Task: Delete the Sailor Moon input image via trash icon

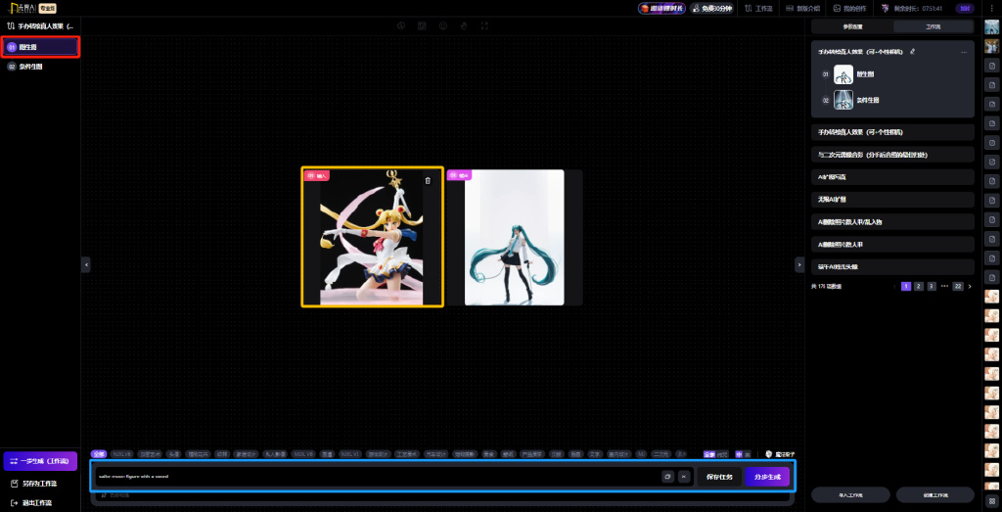Action: coord(428,181)
